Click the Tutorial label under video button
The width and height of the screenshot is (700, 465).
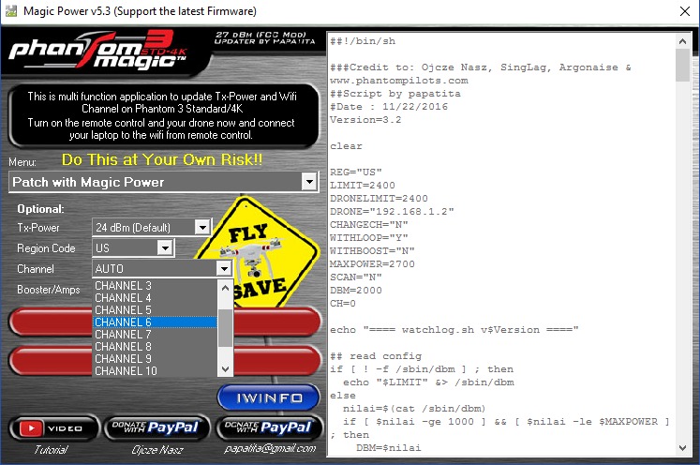click(x=51, y=449)
